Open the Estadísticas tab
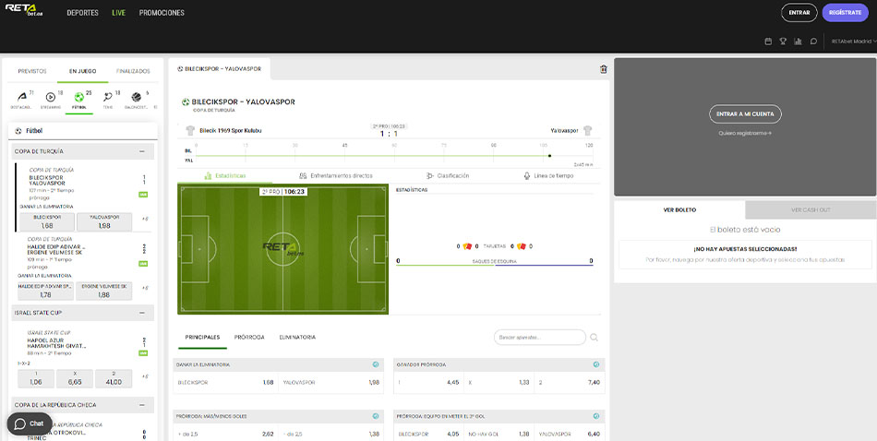The height and width of the screenshot is (441, 877). point(225,175)
